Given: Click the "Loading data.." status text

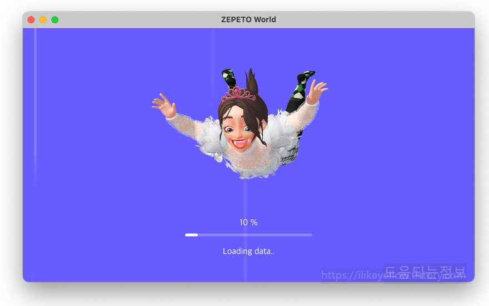Looking at the screenshot, I should pyautogui.click(x=248, y=251).
